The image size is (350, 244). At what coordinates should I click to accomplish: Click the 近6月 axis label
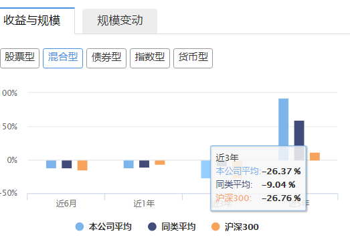(66, 204)
